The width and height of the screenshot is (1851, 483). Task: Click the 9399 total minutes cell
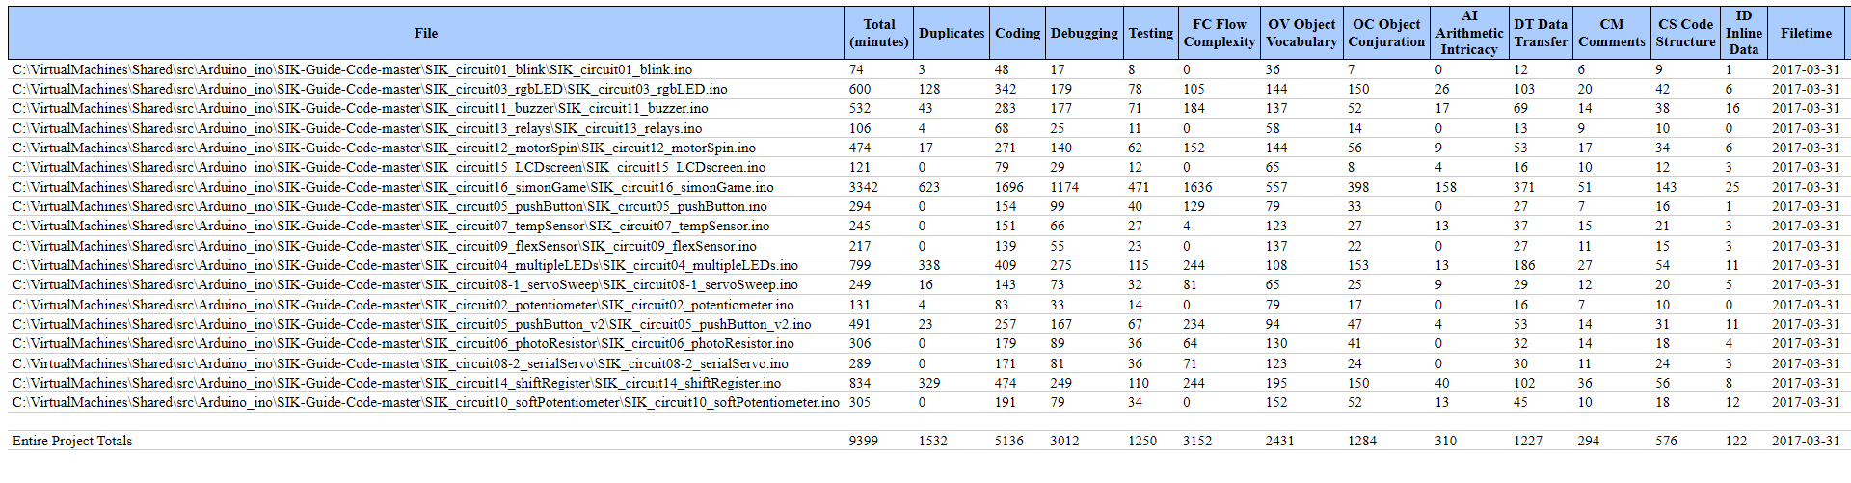tap(863, 441)
